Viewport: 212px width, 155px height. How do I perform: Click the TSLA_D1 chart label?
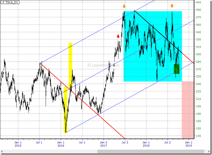10,2
